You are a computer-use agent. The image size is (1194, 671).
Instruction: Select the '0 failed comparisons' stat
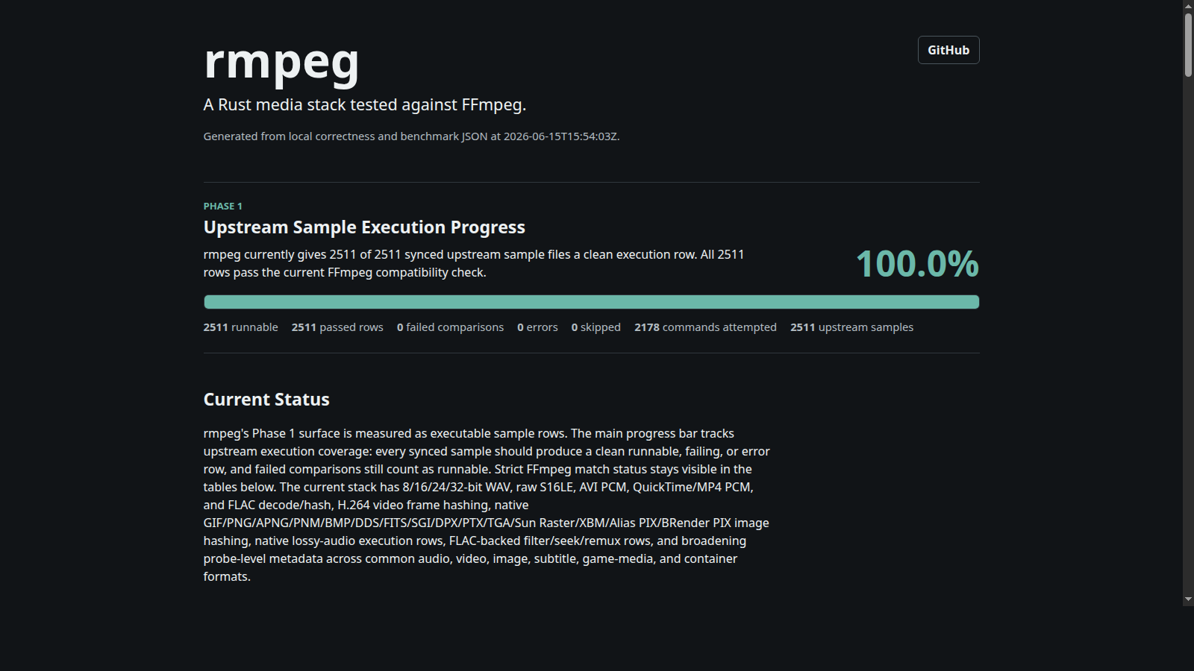click(450, 327)
